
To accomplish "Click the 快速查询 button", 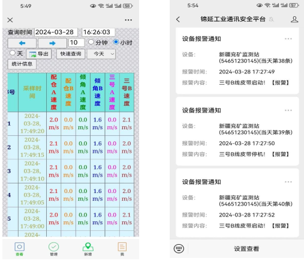I will tap(71, 54).
